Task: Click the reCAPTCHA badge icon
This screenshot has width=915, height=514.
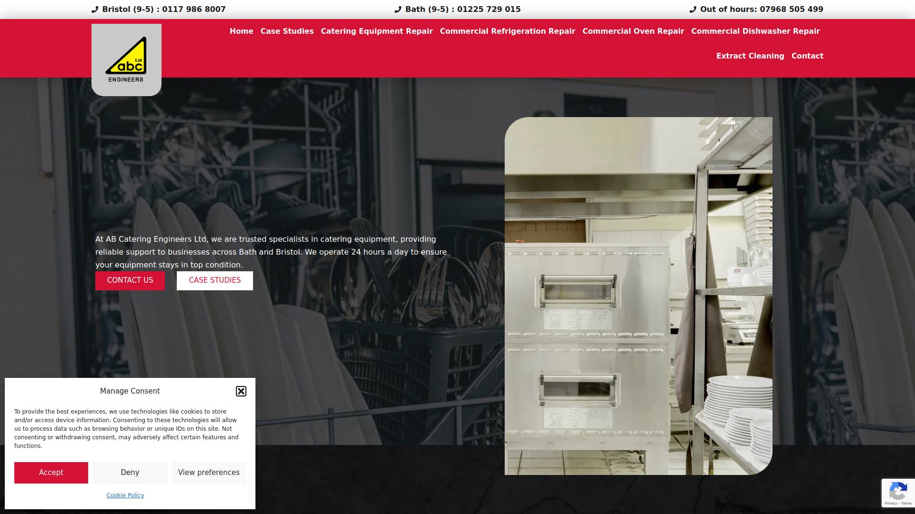Action: [x=898, y=491]
